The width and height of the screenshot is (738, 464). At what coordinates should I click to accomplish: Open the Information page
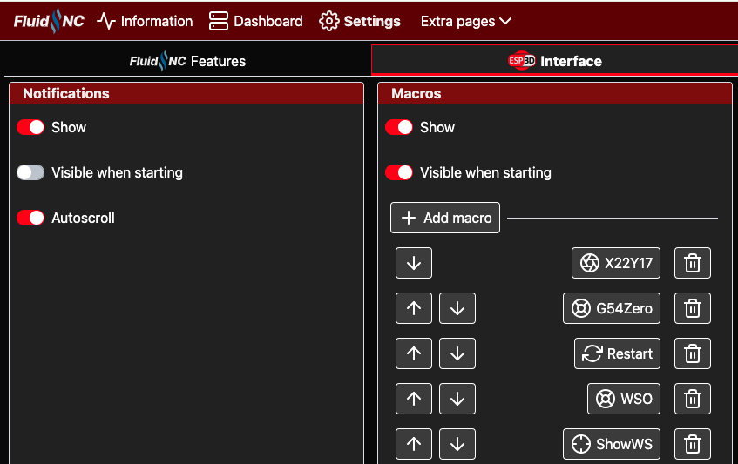[145, 21]
